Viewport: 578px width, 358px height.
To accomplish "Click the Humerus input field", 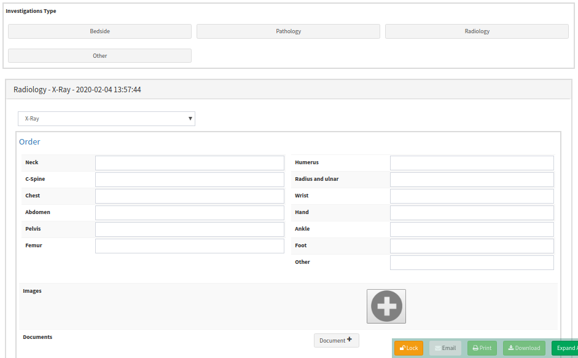I will click(x=471, y=163).
